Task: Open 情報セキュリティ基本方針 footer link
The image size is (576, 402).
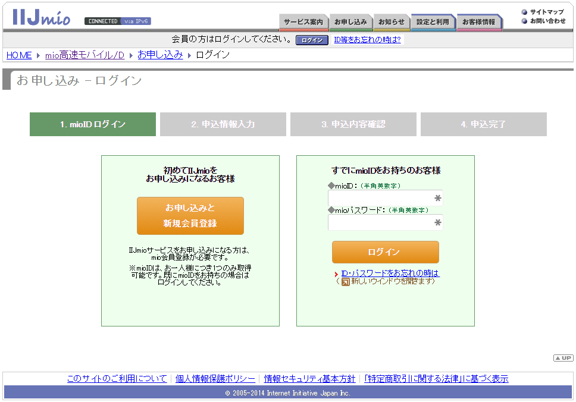Action: tap(309, 378)
